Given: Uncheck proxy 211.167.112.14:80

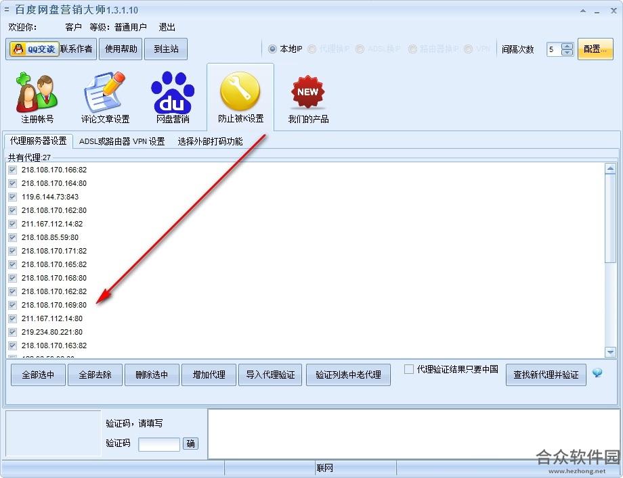Looking at the screenshot, I should coord(13,318).
